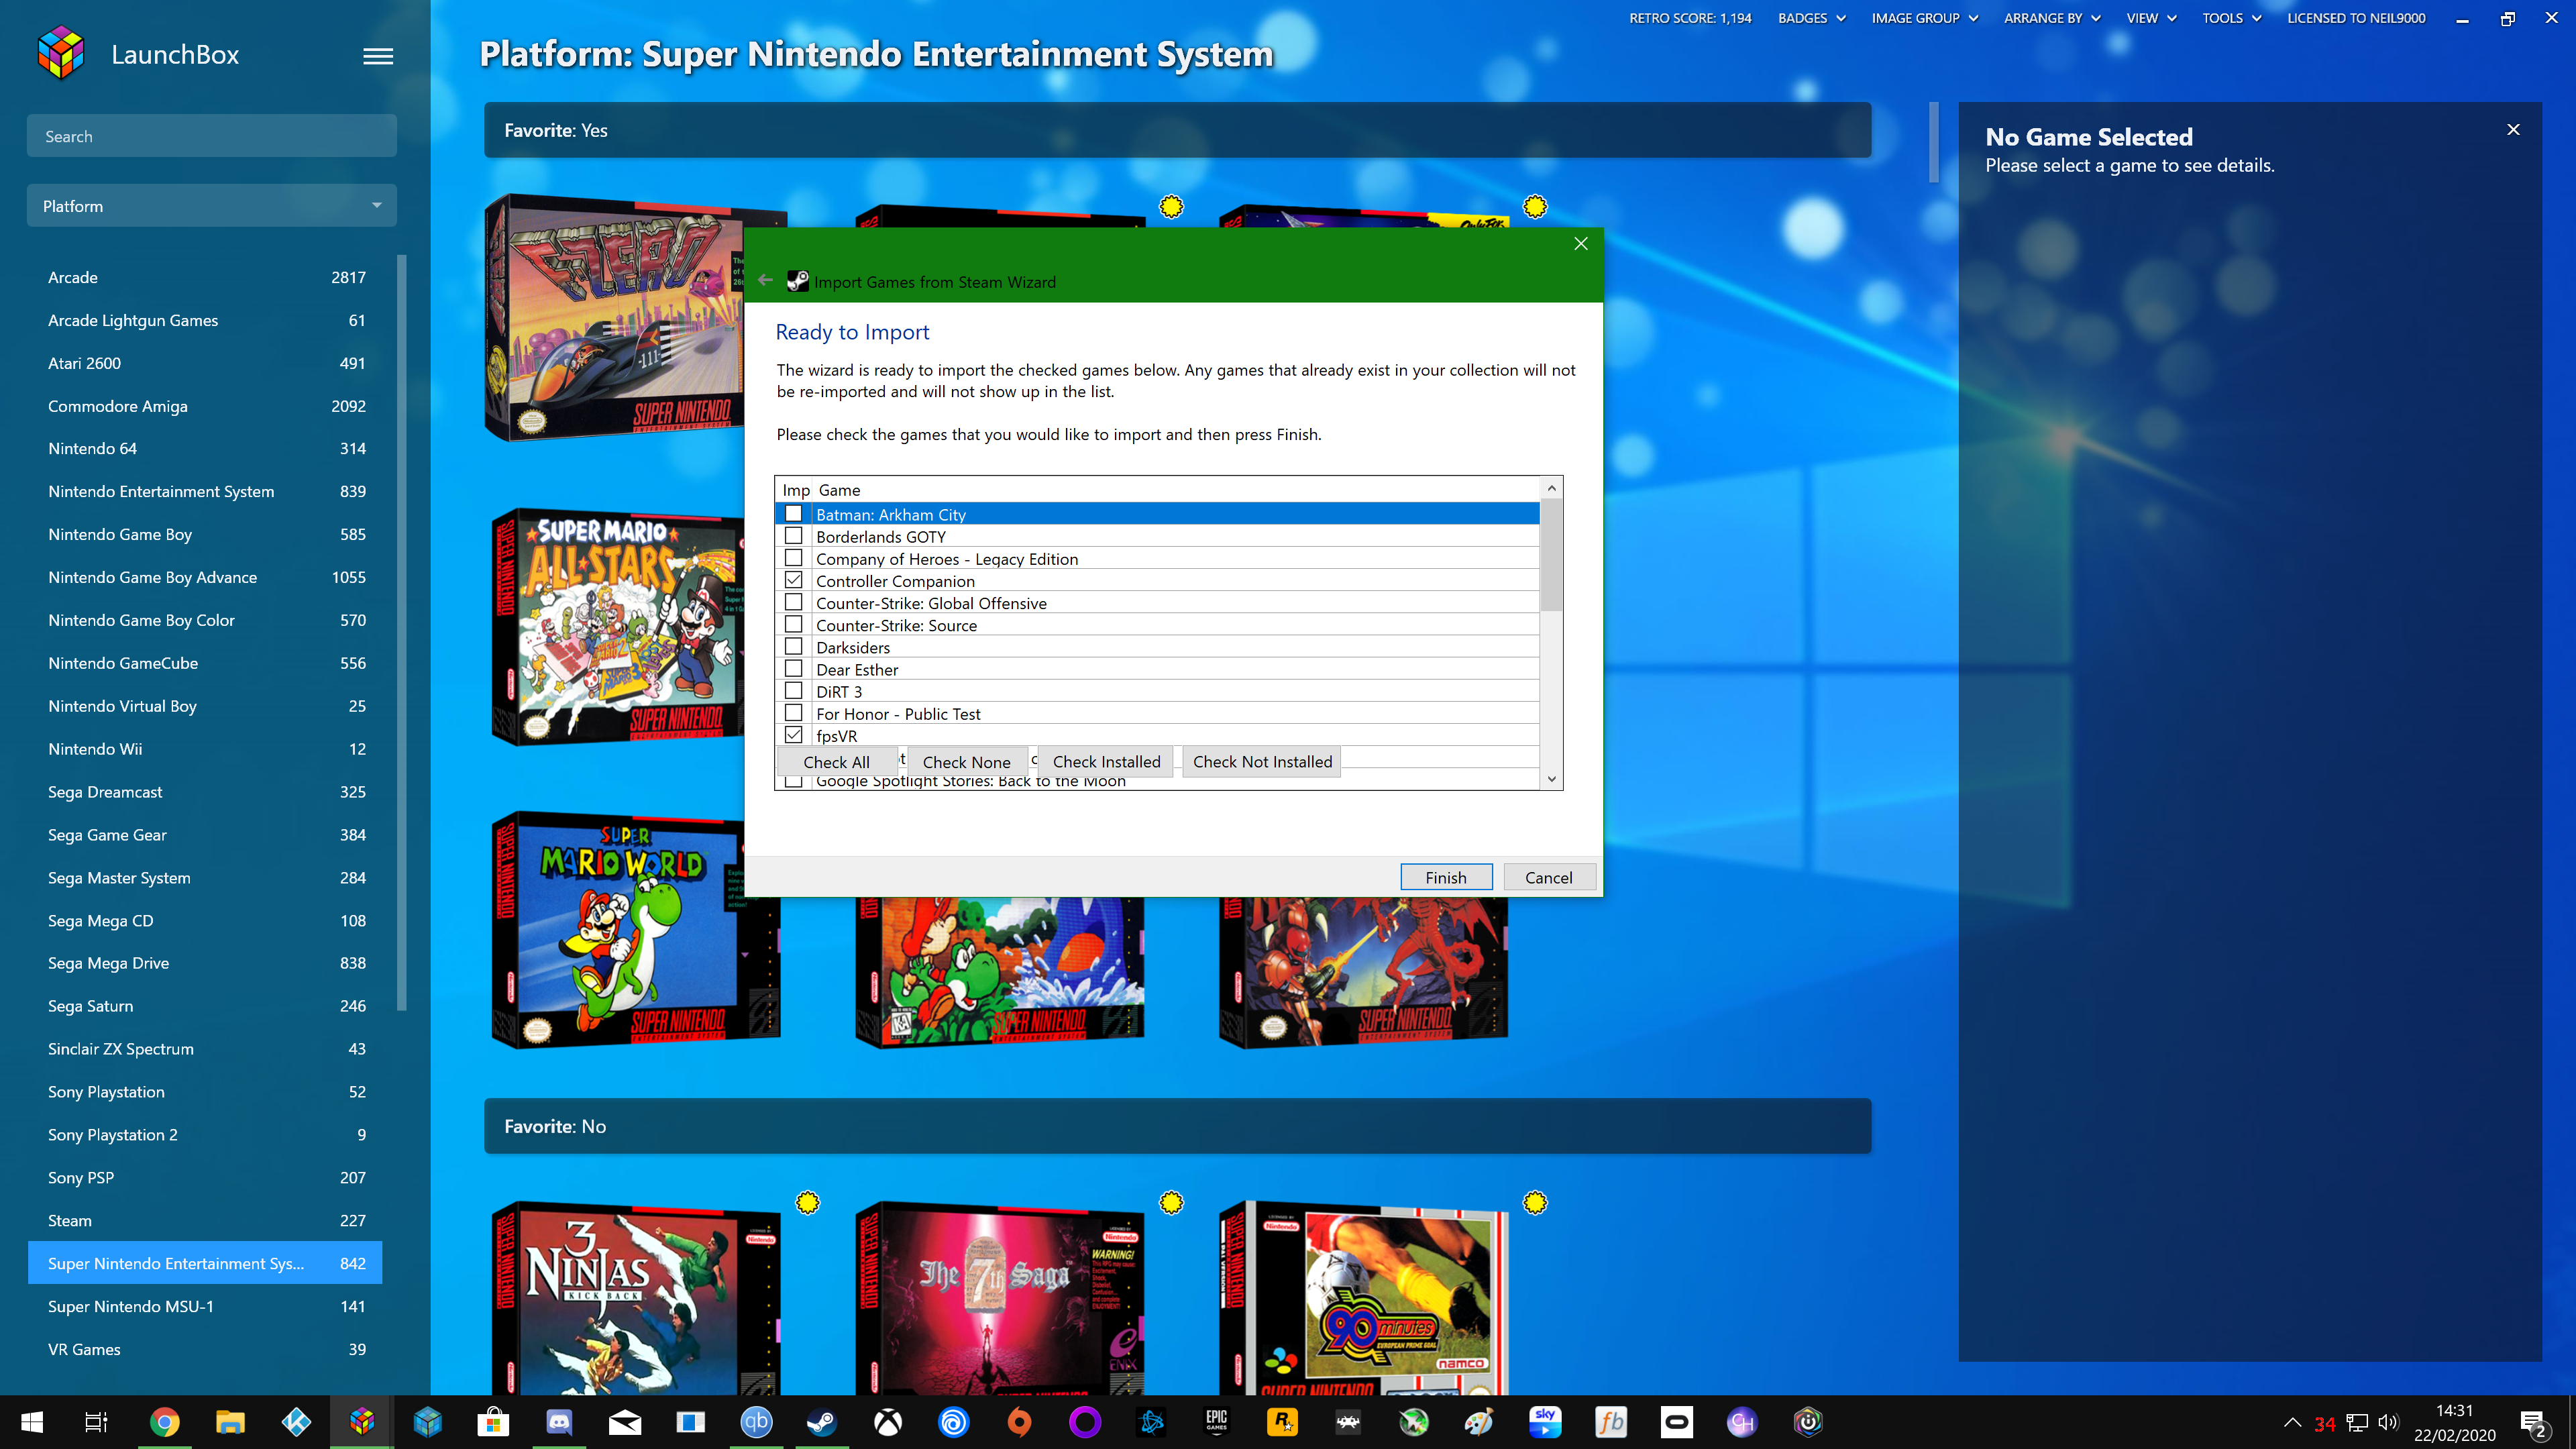Open the Mail app from the taskbar
Image resolution: width=2576 pixels, height=1449 pixels.
pyautogui.click(x=625, y=1422)
